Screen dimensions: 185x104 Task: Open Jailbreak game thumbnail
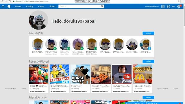coord(38,74)
